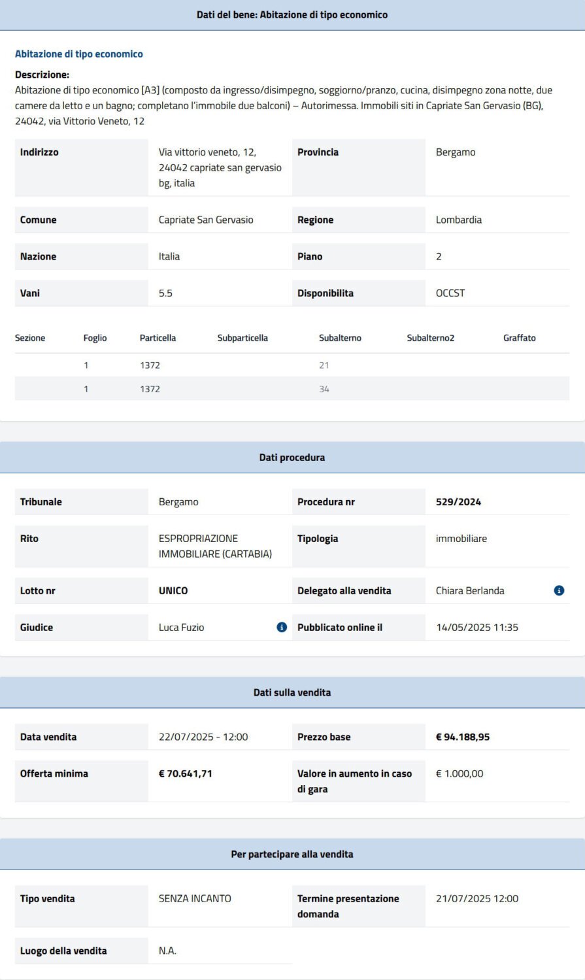The width and height of the screenshot is (585, 980).
Task: Select tipologia value 'immobiliare'
Action: [461, 539]
